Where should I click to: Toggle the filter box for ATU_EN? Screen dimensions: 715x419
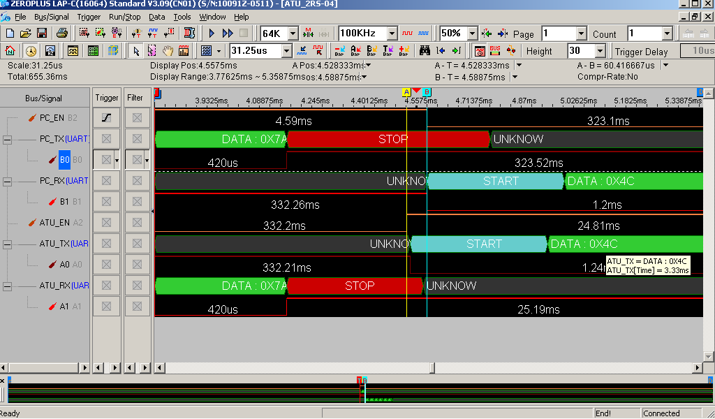pos(137,223)
